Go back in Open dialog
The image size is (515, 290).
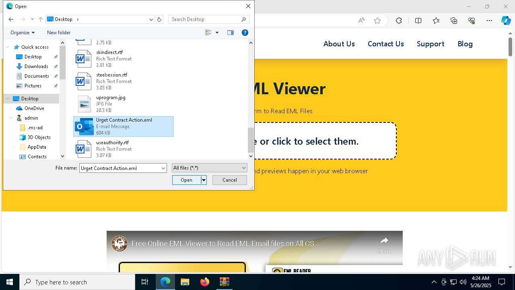point(11,19)
